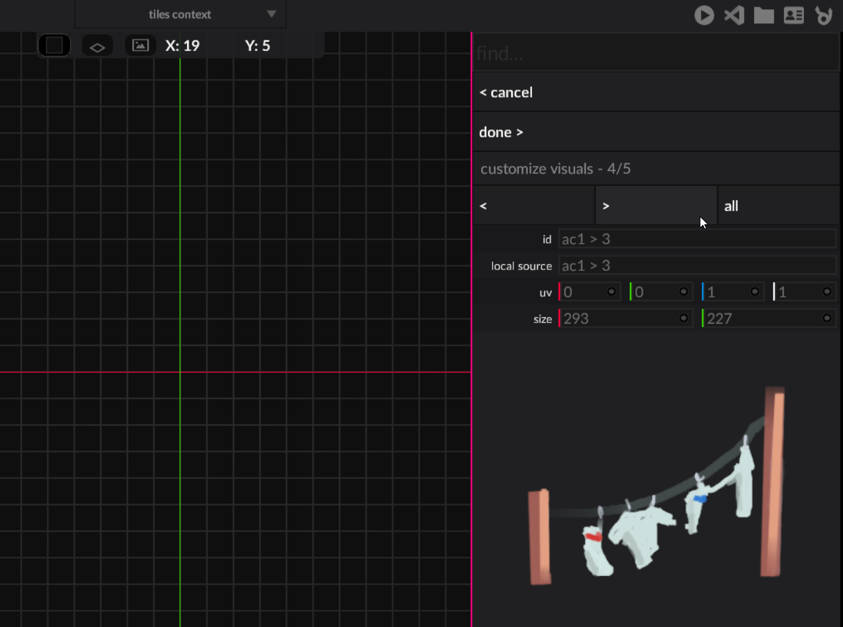The image size is (843, 627).
Task: Click the horned logo icon at top right
Action: click(823, 15)
